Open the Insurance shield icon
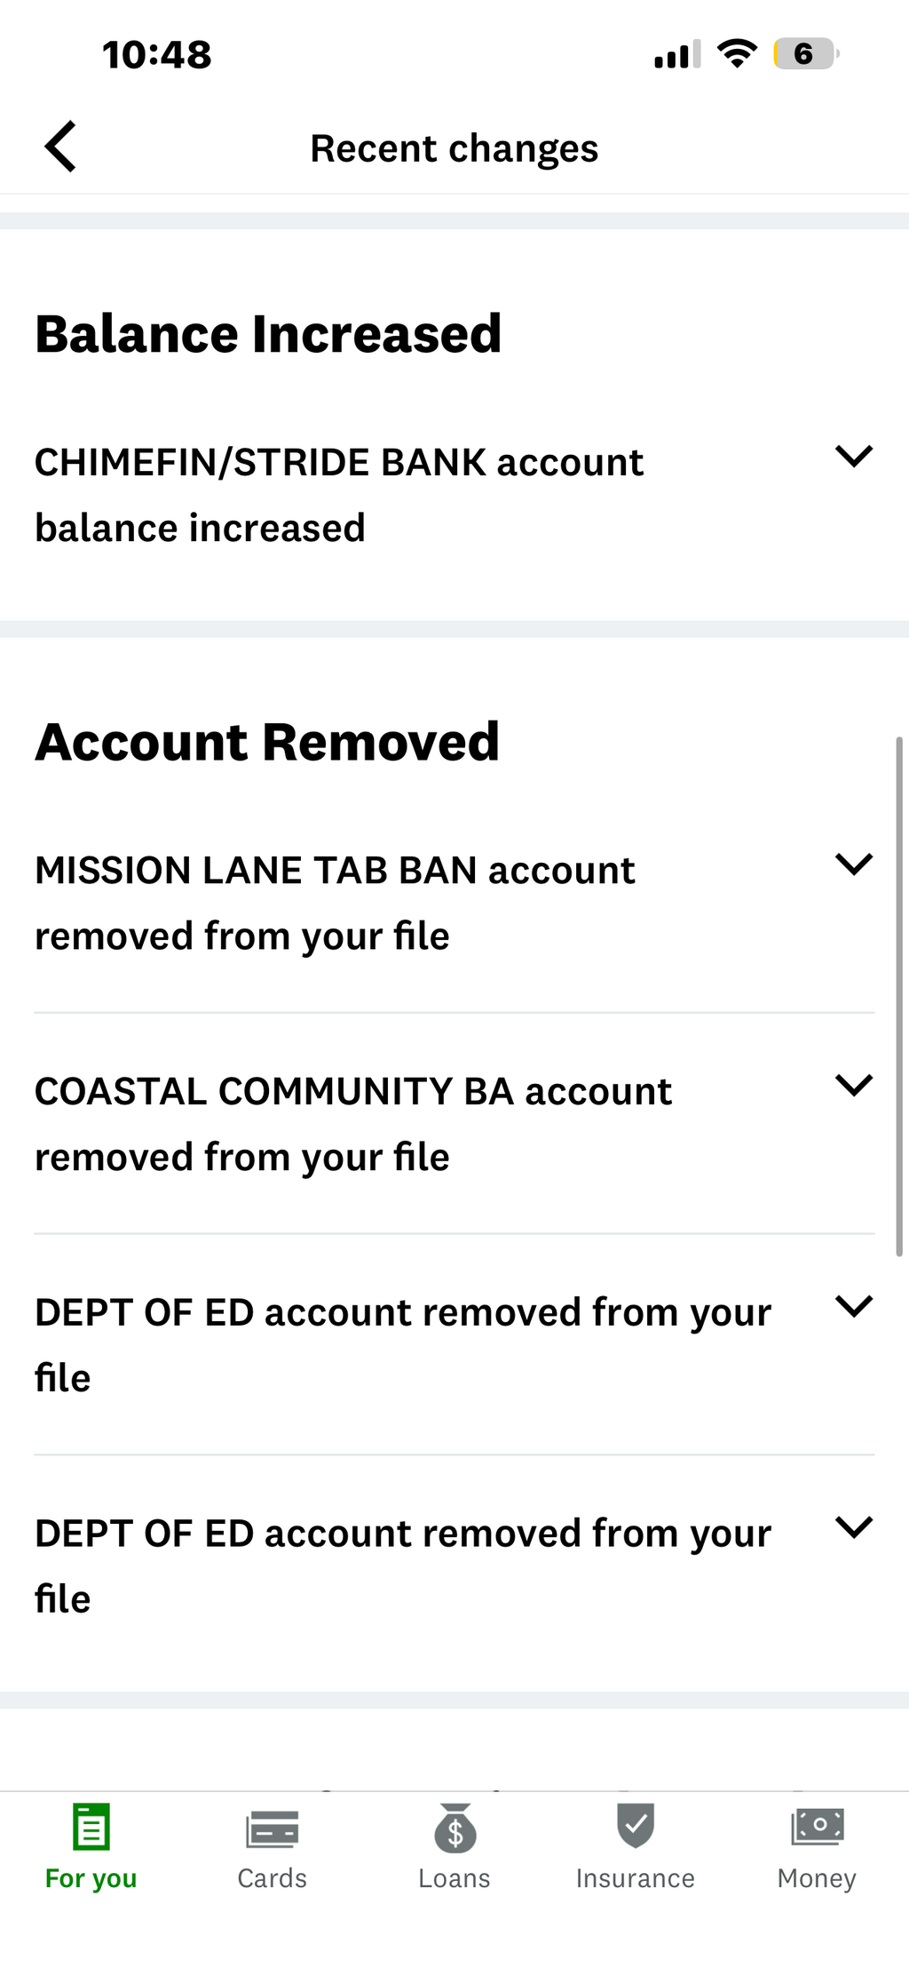This screenshot has width=909, height=1968. click(636, 1825)
